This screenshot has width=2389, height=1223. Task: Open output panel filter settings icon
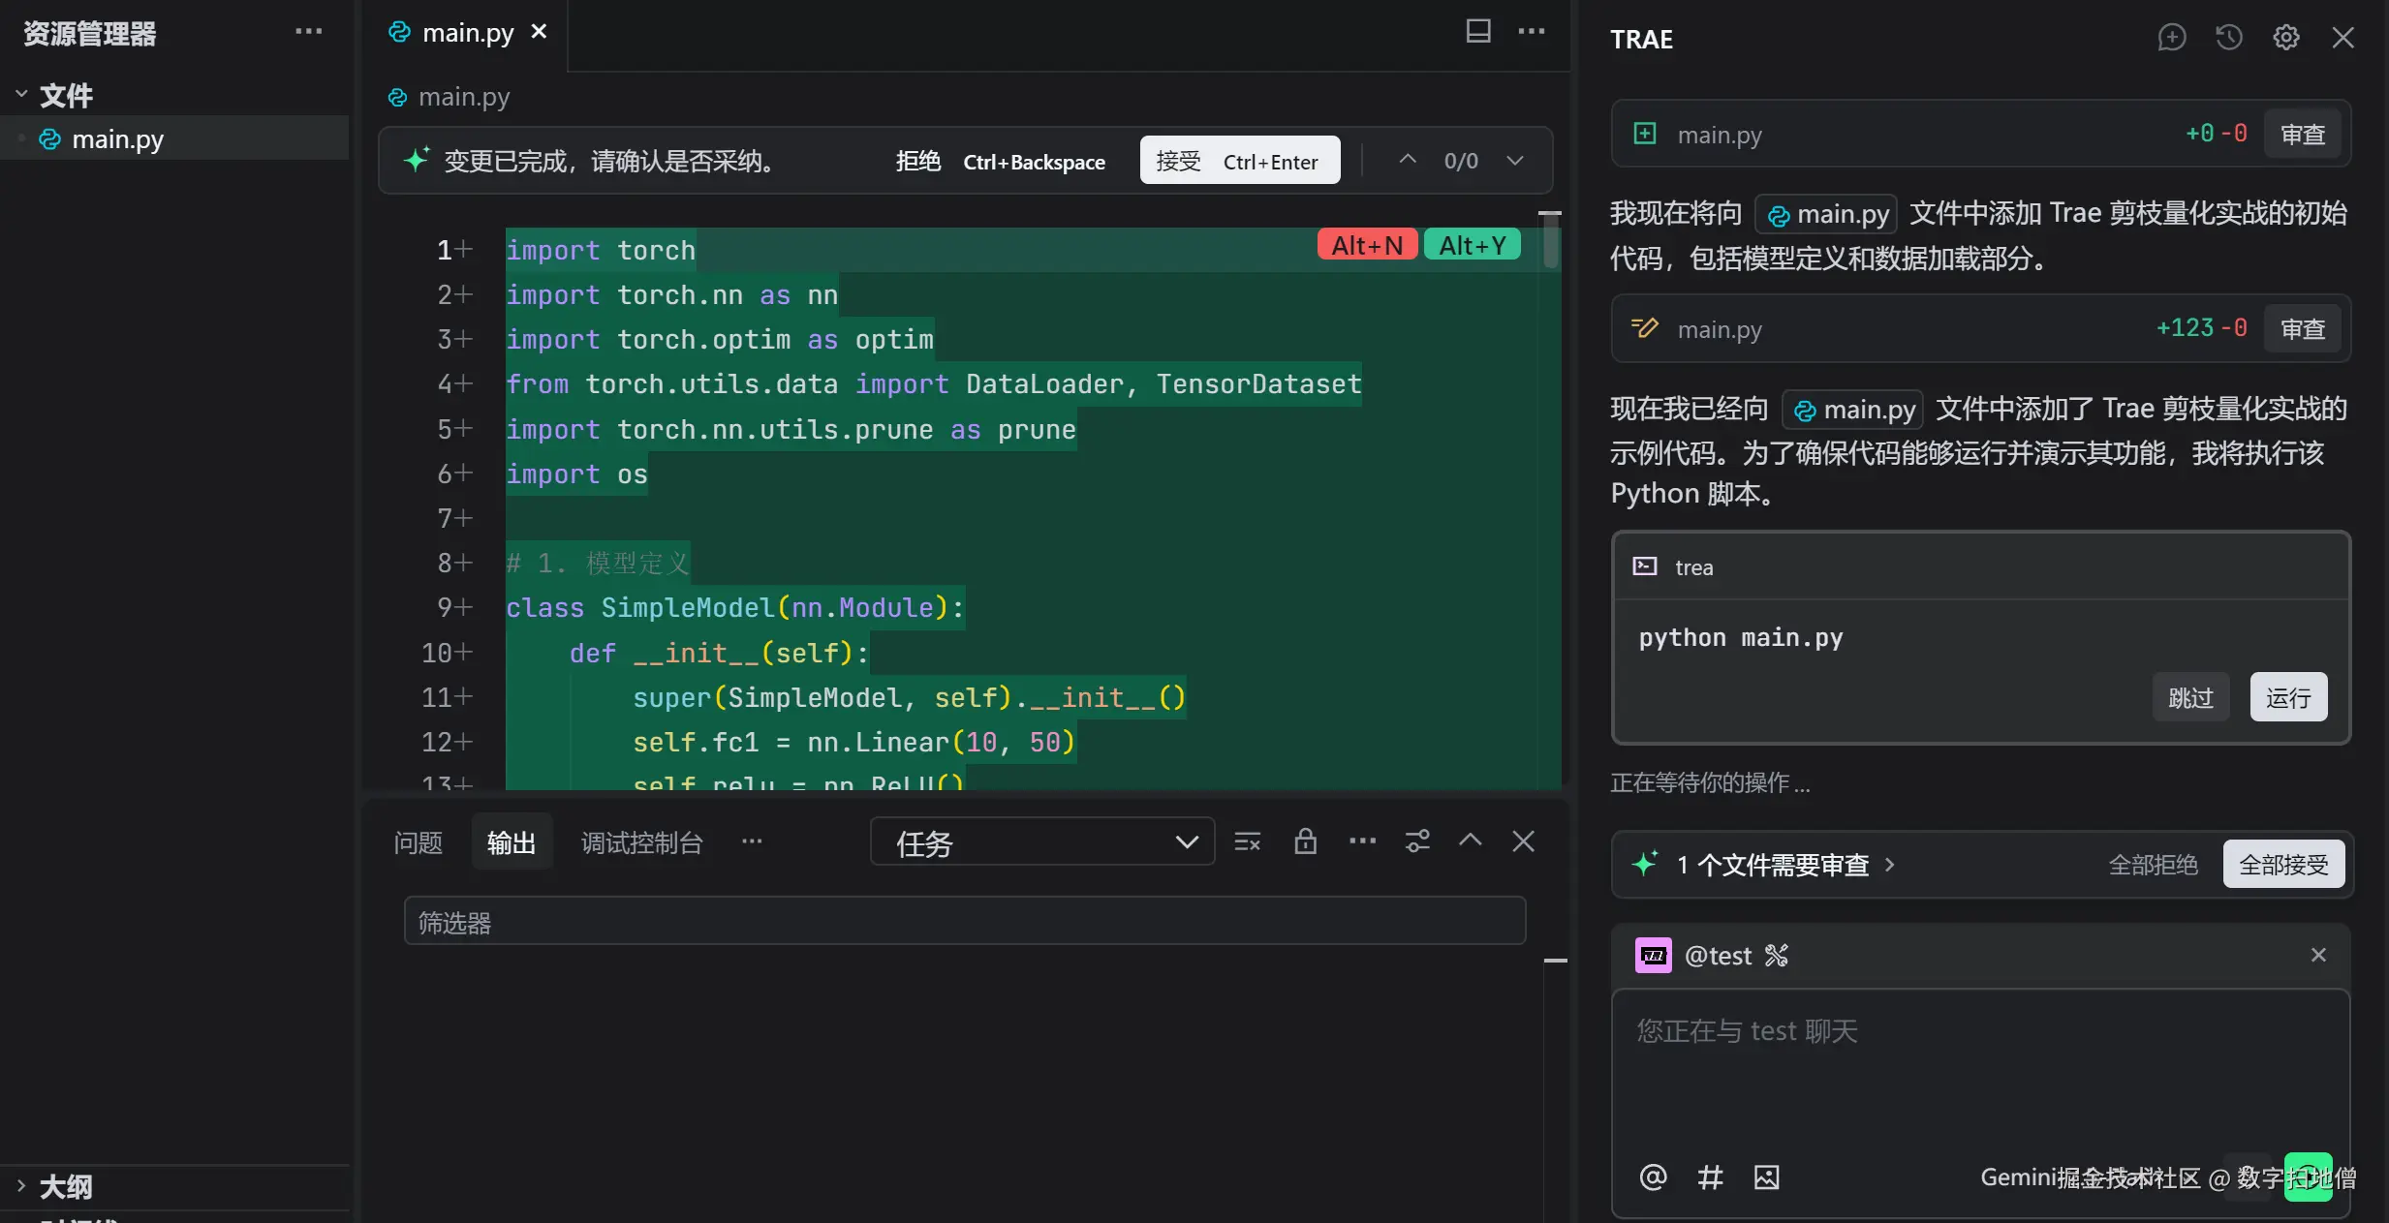[1417, 841]
